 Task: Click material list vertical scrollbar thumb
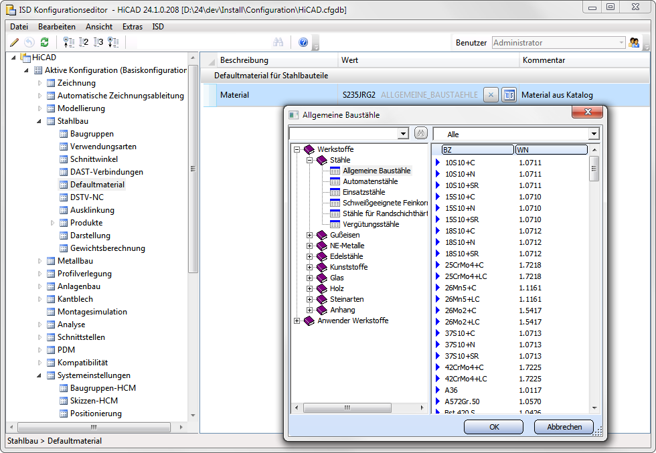pos(594,169)
